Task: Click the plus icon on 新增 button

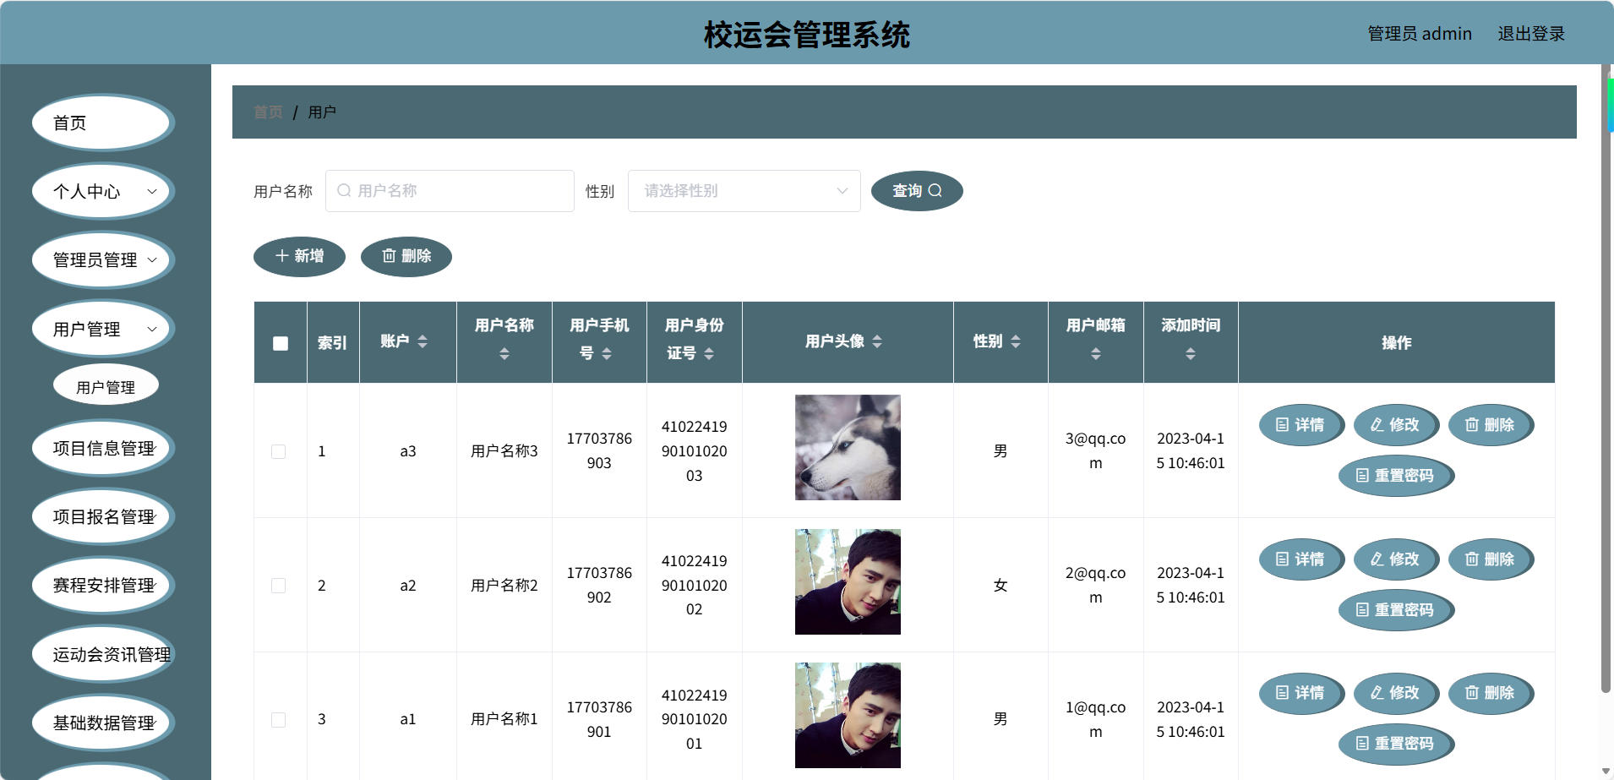Action: (282, 256)
